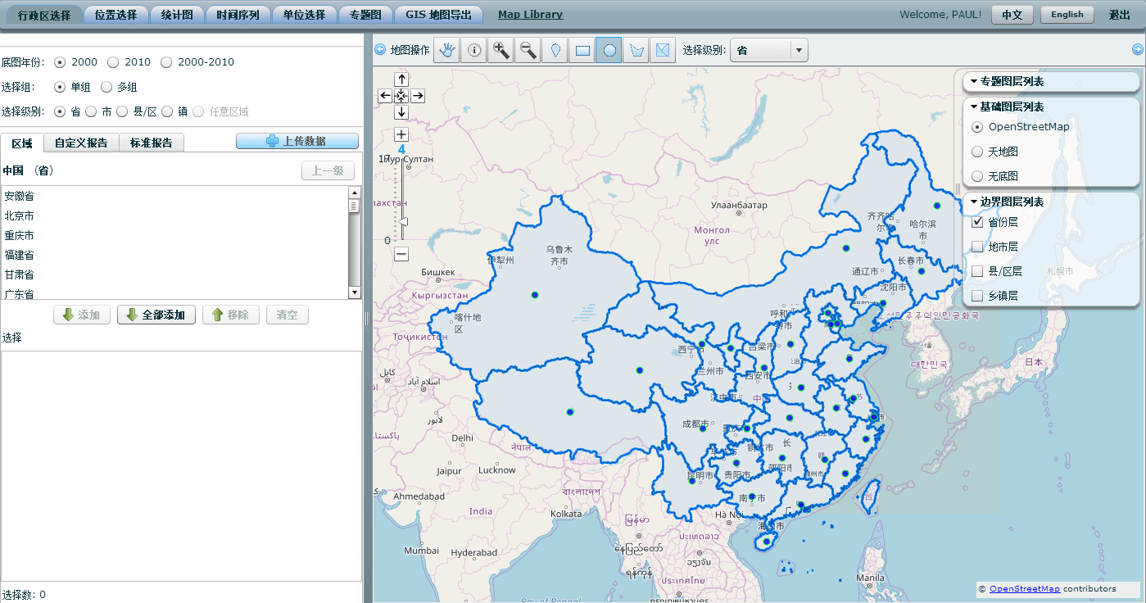Switch language to English
Screen dimensions: 1146x603
1067,15
